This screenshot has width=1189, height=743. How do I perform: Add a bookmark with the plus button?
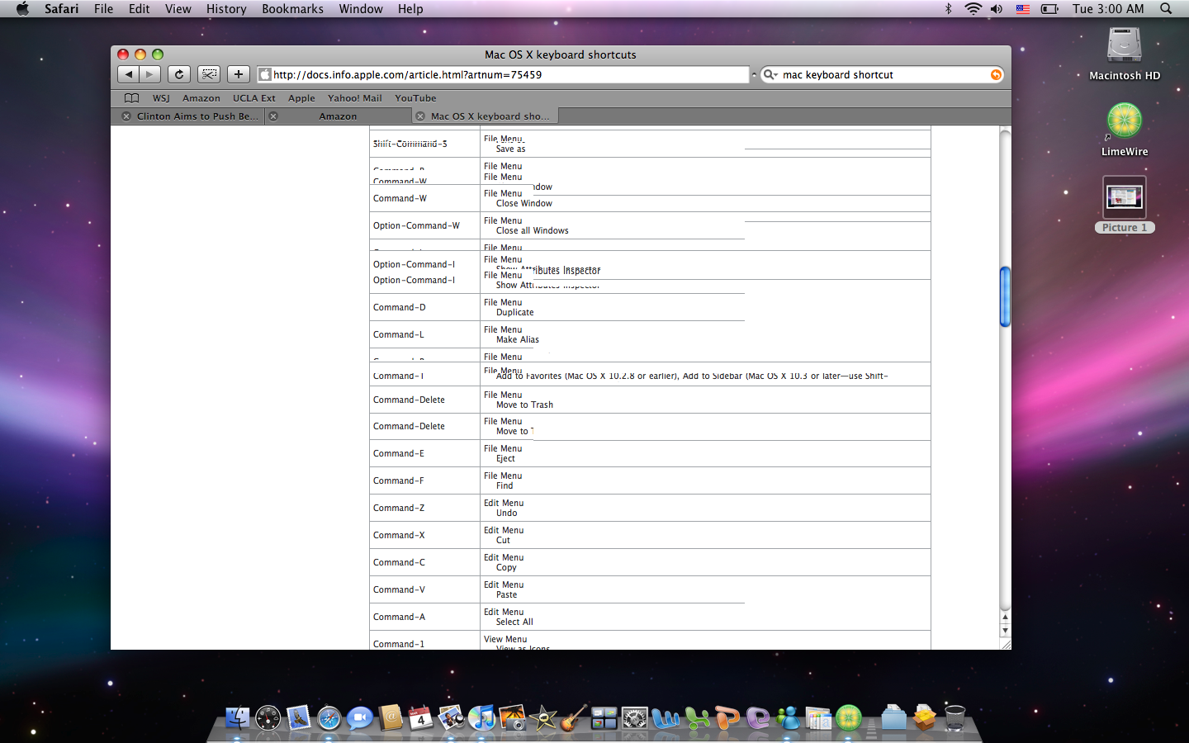[x=239, y=74]
